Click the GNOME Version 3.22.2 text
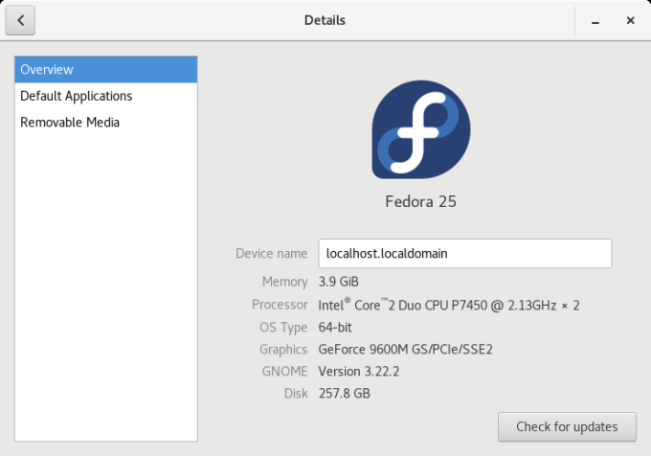 point(360,372)
